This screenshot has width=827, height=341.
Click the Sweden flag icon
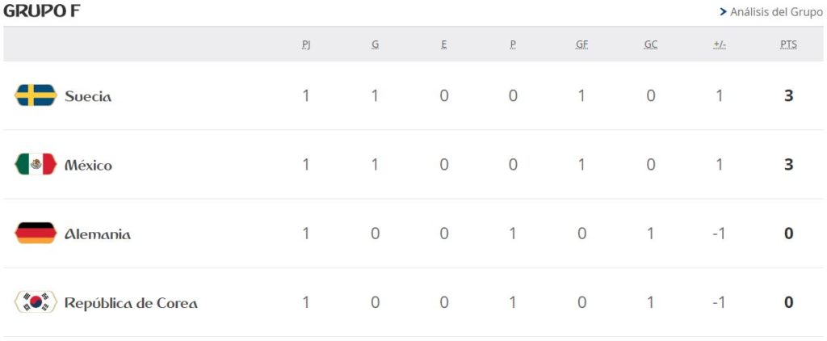coord(36,95)
